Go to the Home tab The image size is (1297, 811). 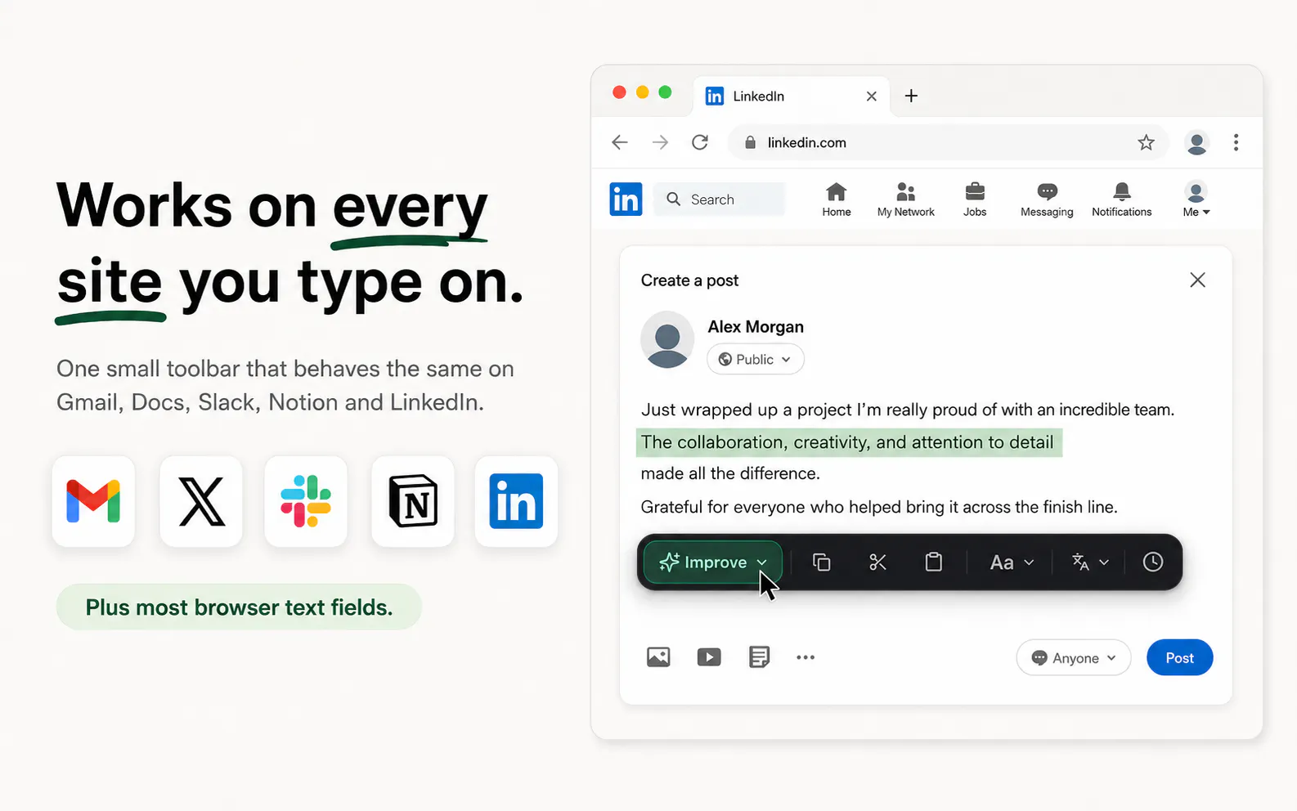[836, 199]
